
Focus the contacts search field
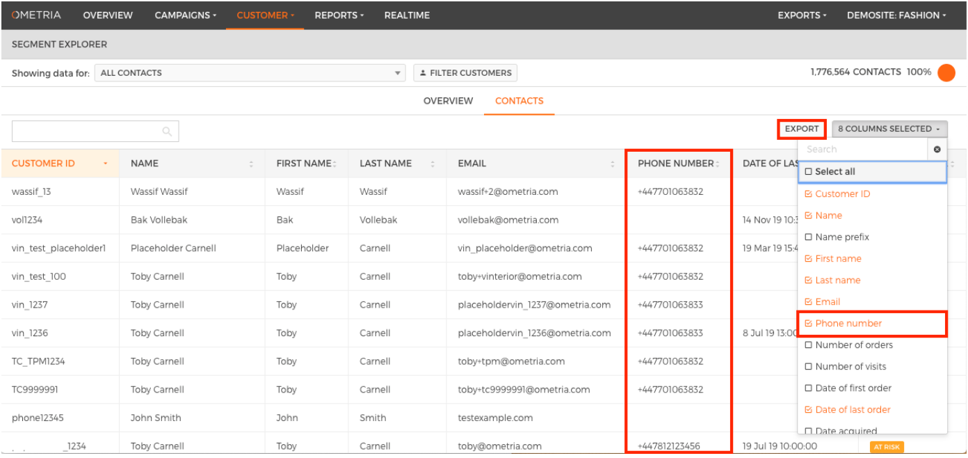point(95,131)
